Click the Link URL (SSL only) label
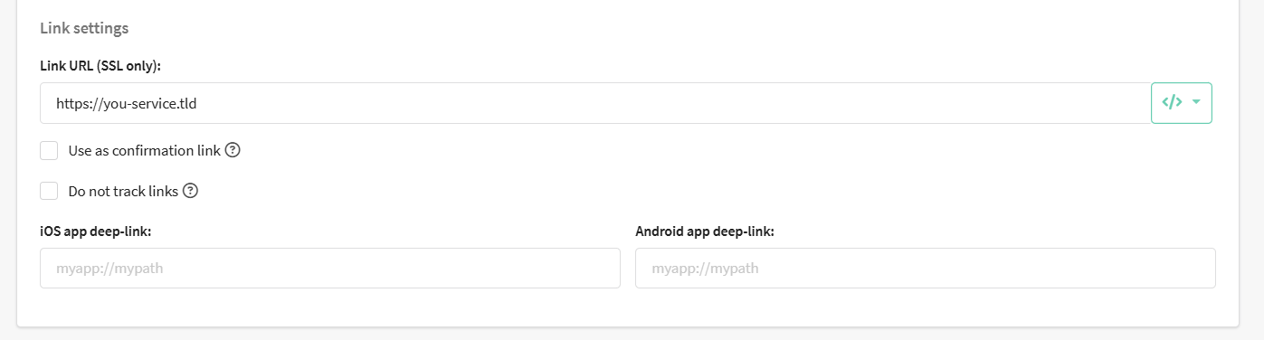1264x340 pixels. pos(100,66)
